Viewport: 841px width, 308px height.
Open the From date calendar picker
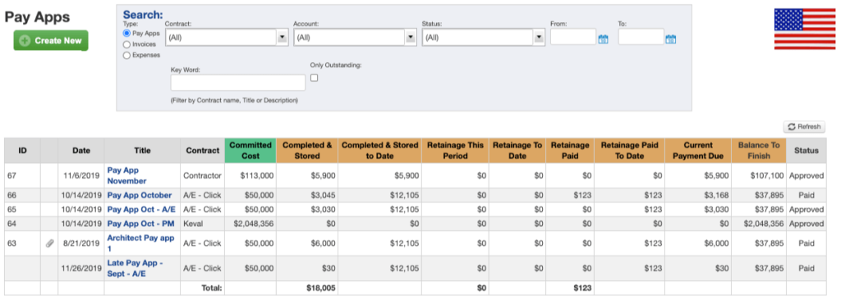click(x=603, y=39)
